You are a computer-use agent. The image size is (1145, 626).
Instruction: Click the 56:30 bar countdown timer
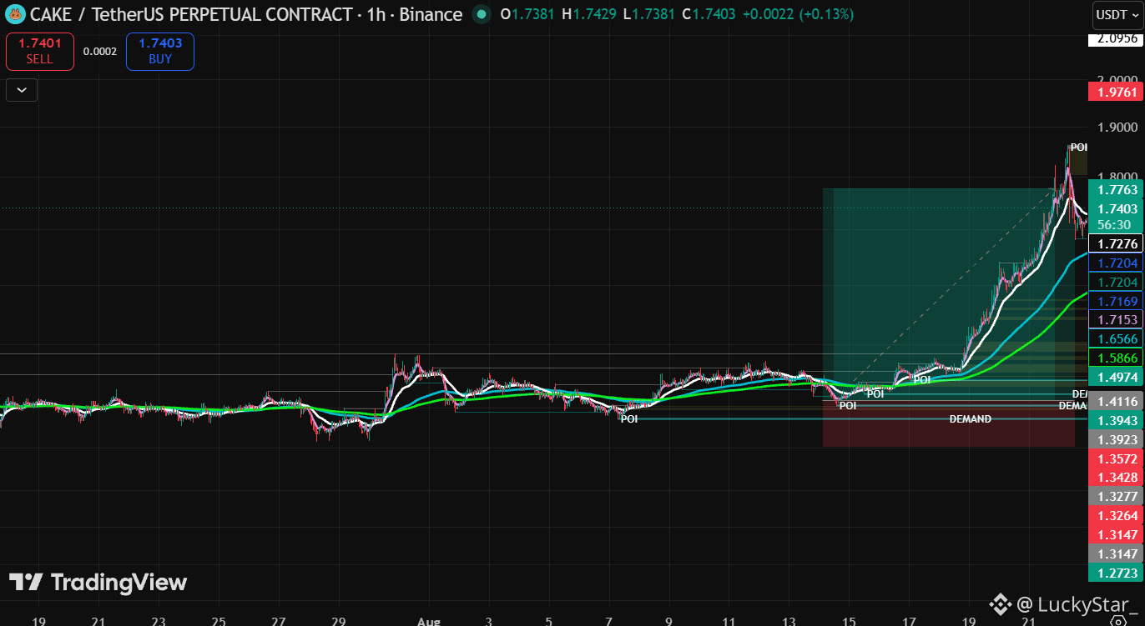pyautogui.click(x=1115, y=225)
